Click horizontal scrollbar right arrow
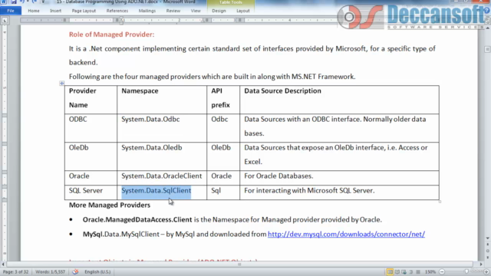Screen dimensions: 491x276 pos(481,264)
